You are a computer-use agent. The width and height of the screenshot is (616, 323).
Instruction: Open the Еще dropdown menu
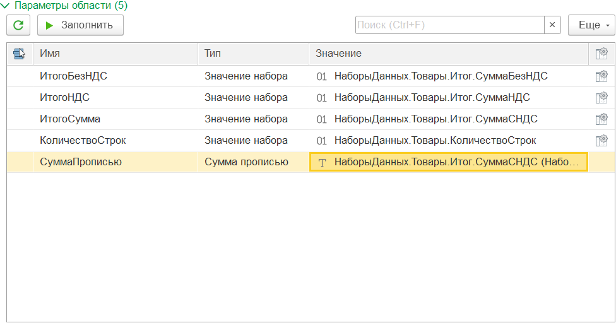point(591,25)
